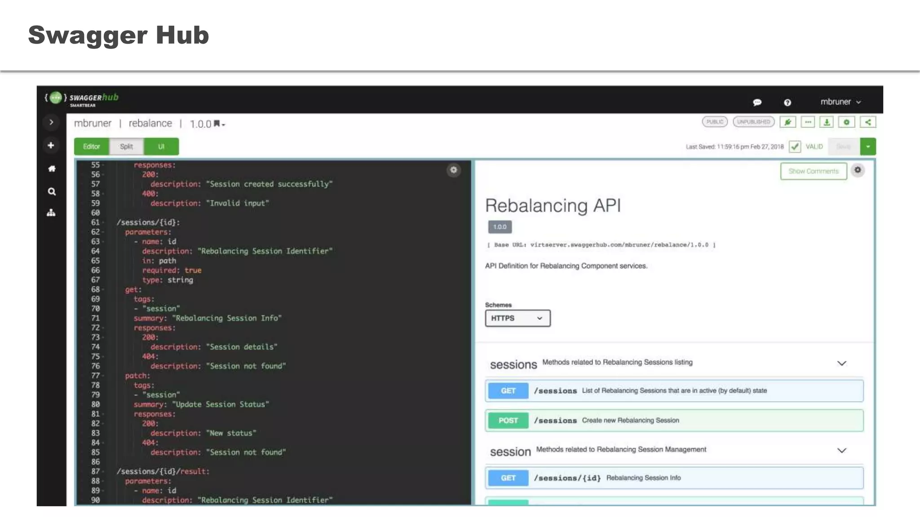Open the share icon in toolbar
The image size is (920, 517).
click(868, 122)
